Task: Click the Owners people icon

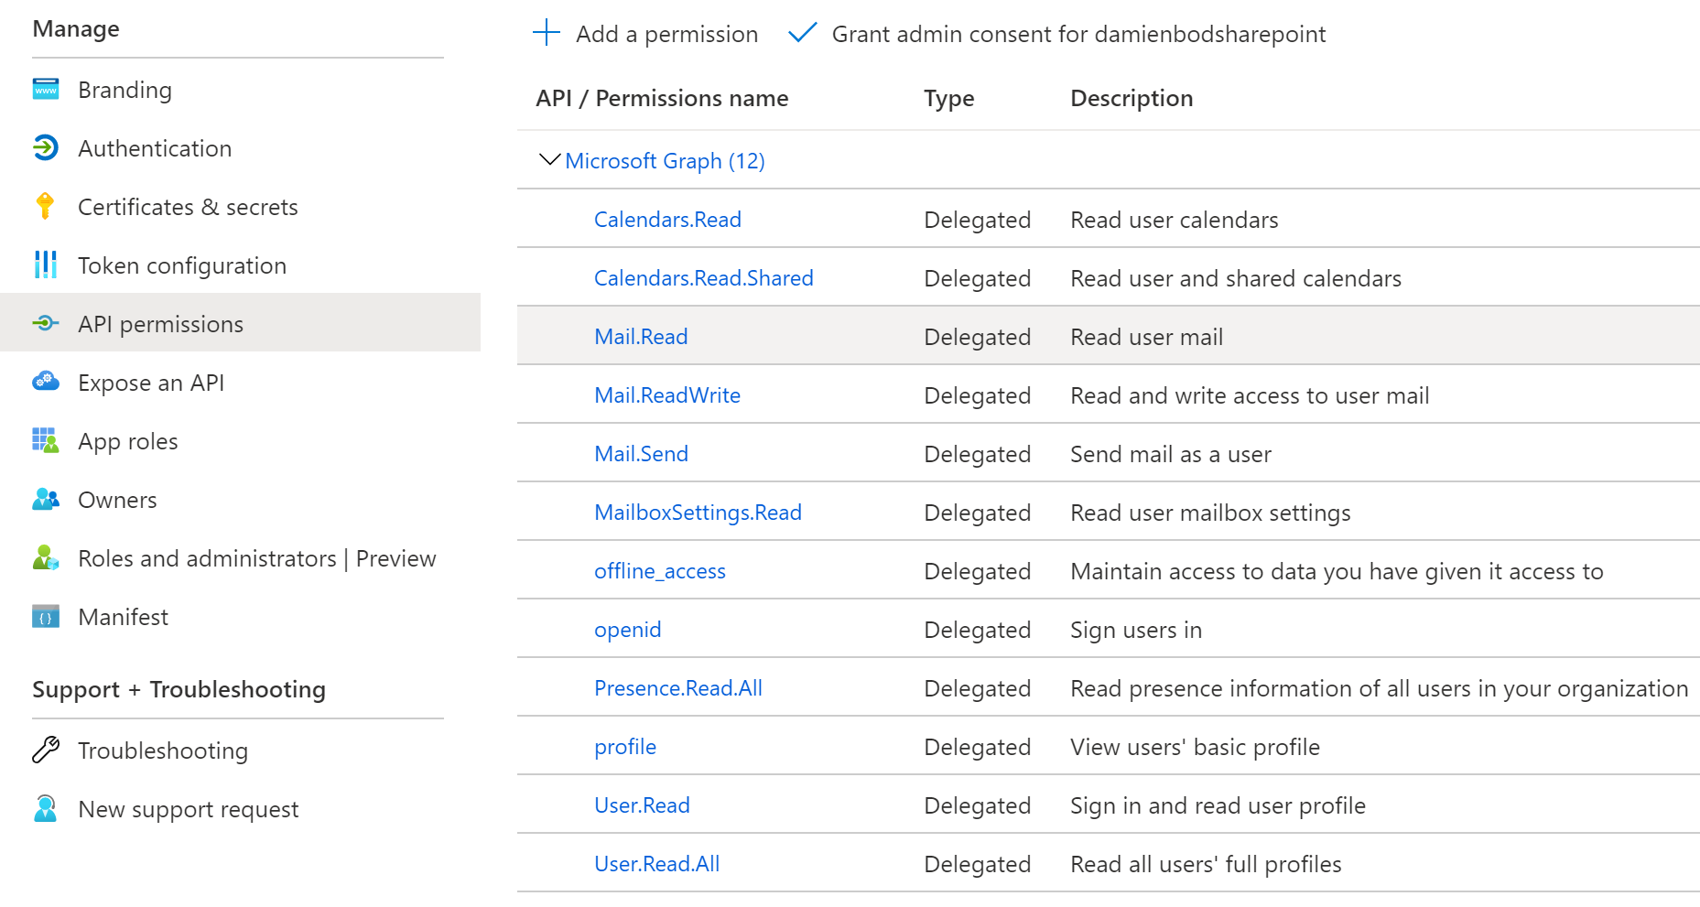Action: tap(46, 500)
